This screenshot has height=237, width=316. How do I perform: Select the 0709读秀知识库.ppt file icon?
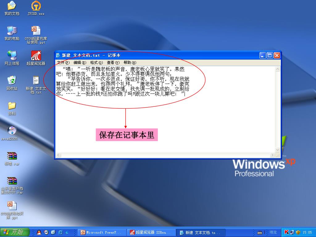coord(12,210)
